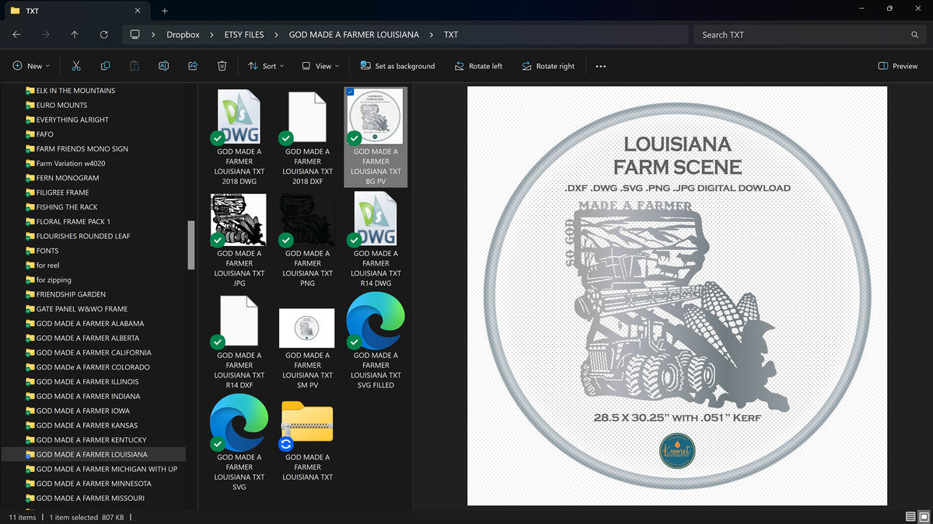Viewport: 933px width, 524px height.
Task: Click the TXT tab title
Action: [x=32, y=11]
